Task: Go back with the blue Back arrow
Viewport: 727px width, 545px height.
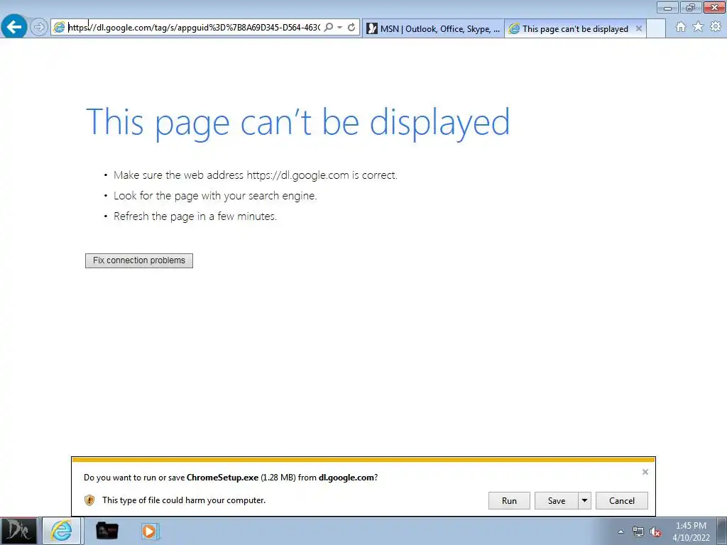Action: point(14,26)
